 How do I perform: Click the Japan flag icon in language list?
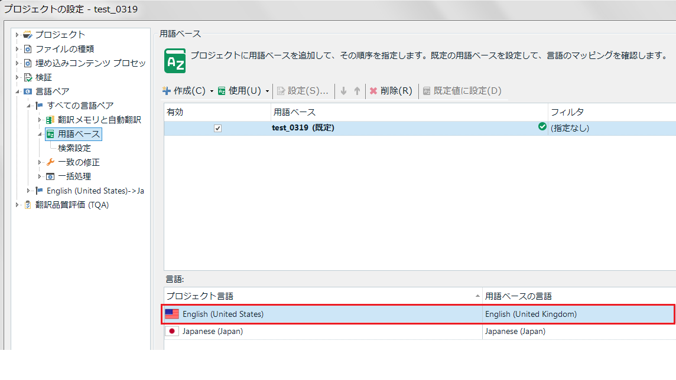[172, 331]
